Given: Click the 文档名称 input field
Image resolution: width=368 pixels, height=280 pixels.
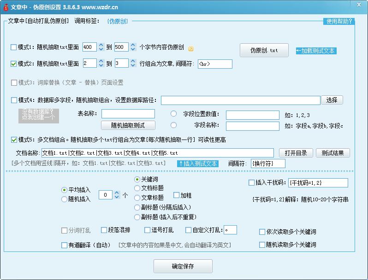Looking at the screenshot, I should coord(157,153).
